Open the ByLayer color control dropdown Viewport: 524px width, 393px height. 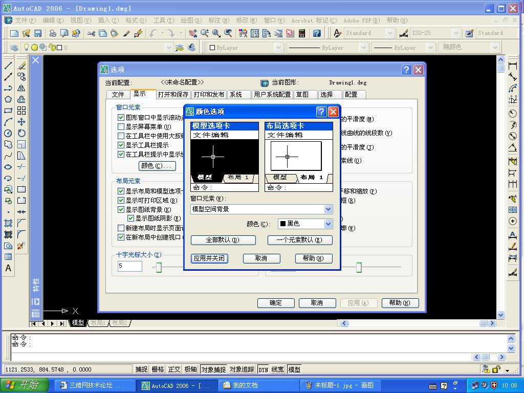(278, 48)
